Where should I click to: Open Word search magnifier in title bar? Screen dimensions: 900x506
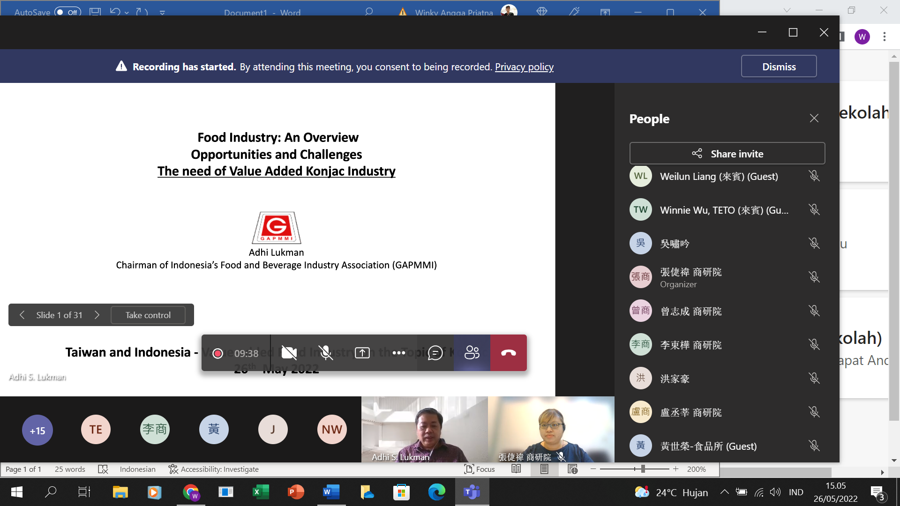369,12
